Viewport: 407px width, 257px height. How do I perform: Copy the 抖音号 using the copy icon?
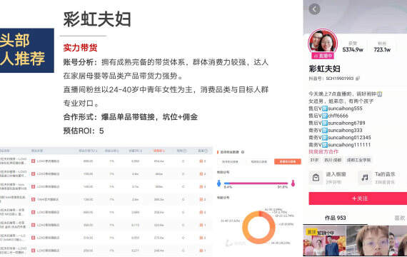(x=358, y=78)
